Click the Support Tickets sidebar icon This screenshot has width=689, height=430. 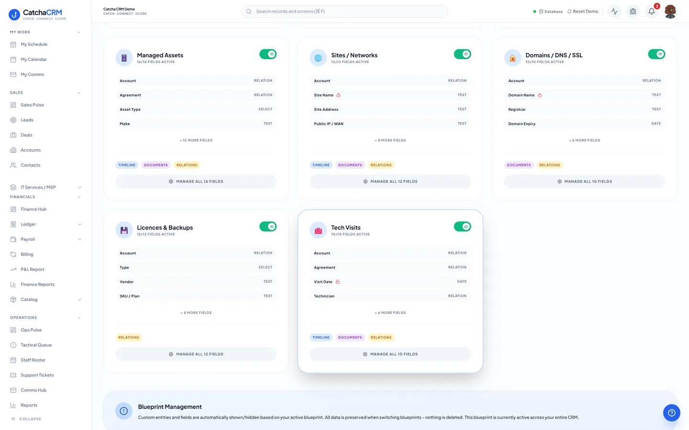(x=13, y=375)
